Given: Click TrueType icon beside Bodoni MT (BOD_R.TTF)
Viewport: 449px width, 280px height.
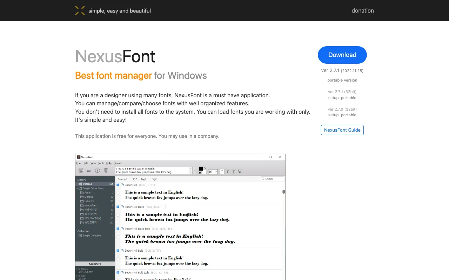Looking at the screenshot, I should (123, 185).
